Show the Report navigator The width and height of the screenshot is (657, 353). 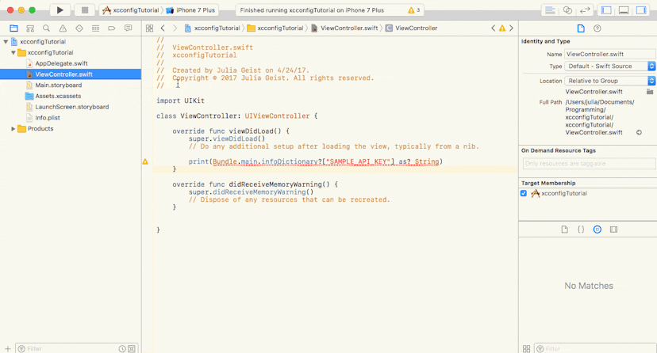tap(129, 28)
